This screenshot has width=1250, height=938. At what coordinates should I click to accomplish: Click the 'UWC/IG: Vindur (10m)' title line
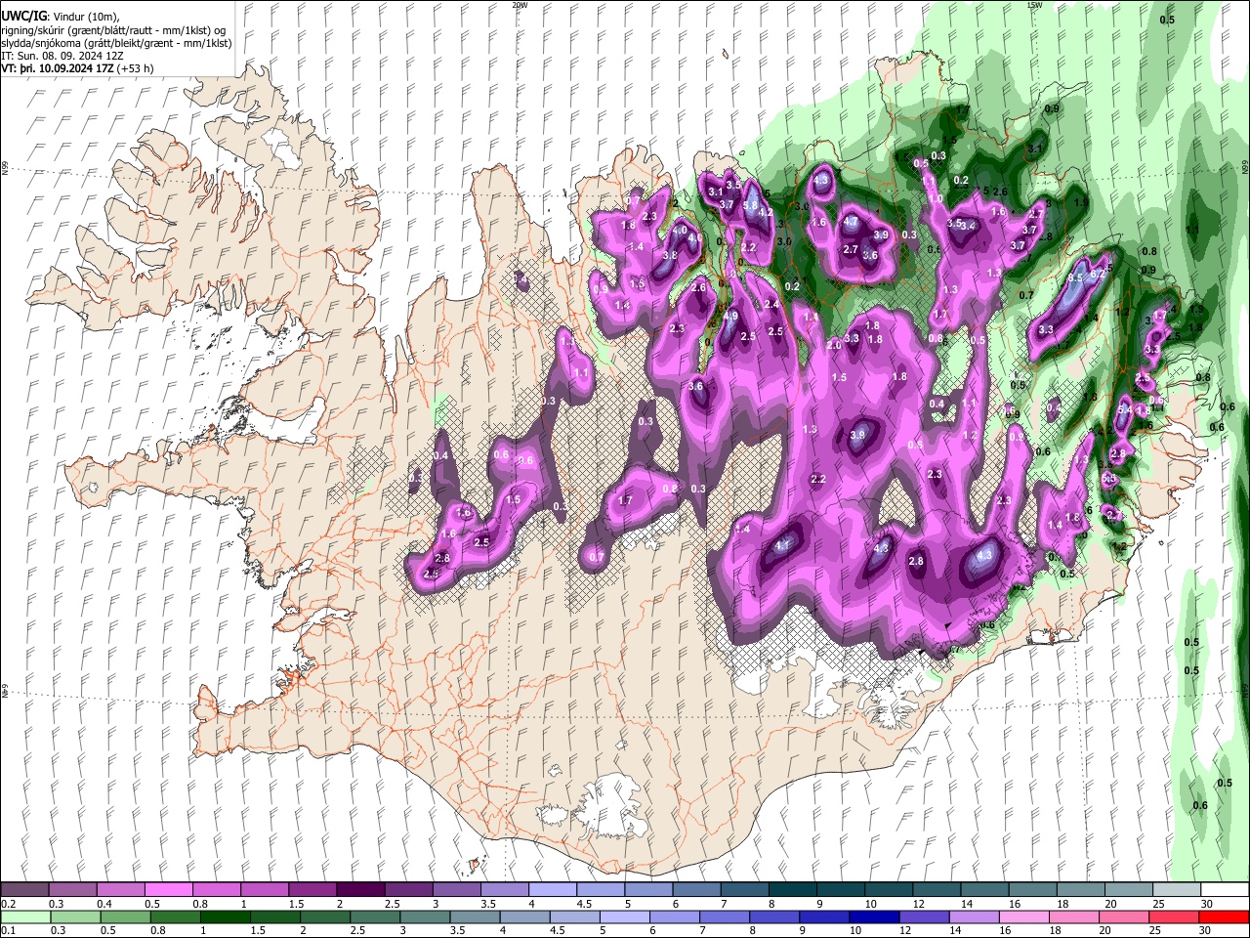pos(60,17)
